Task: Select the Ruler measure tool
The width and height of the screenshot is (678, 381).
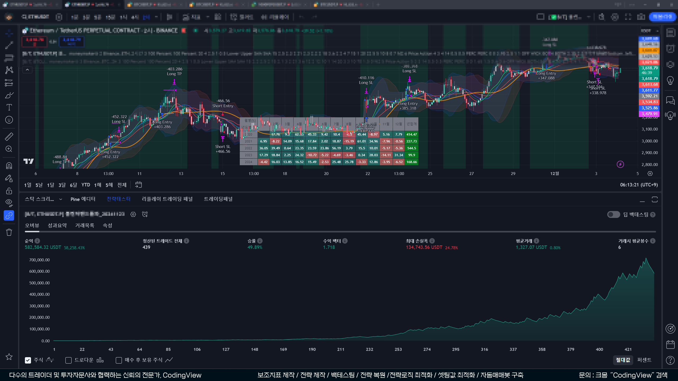Action: pos(9,137)
